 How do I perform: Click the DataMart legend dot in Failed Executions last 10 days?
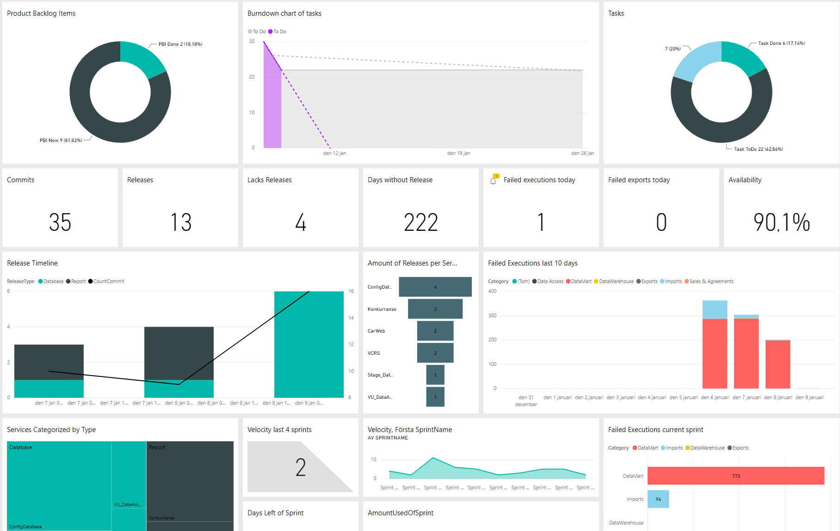(x=568, y=281)
